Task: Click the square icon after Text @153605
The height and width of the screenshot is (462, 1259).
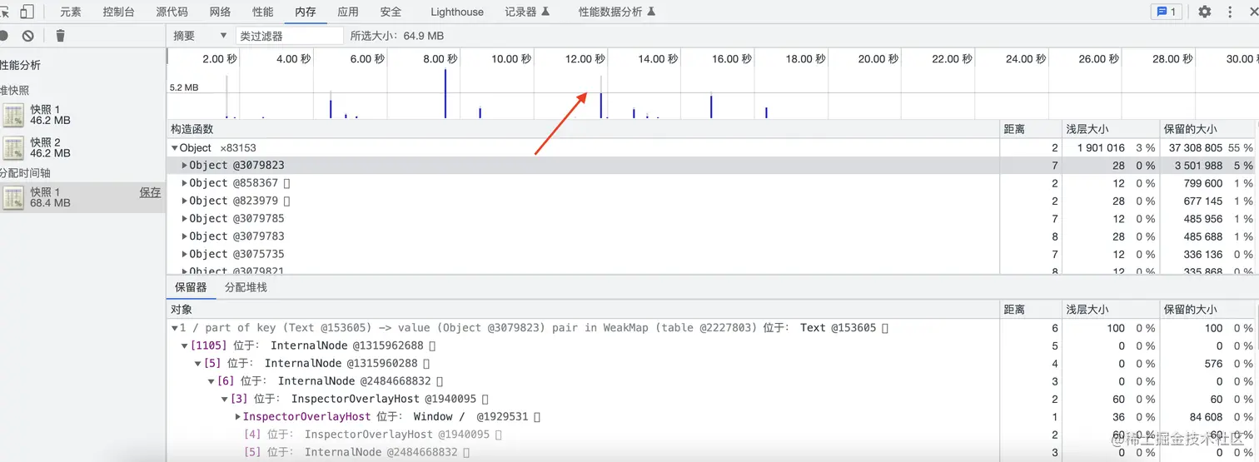Action: [x=885, y=328]
